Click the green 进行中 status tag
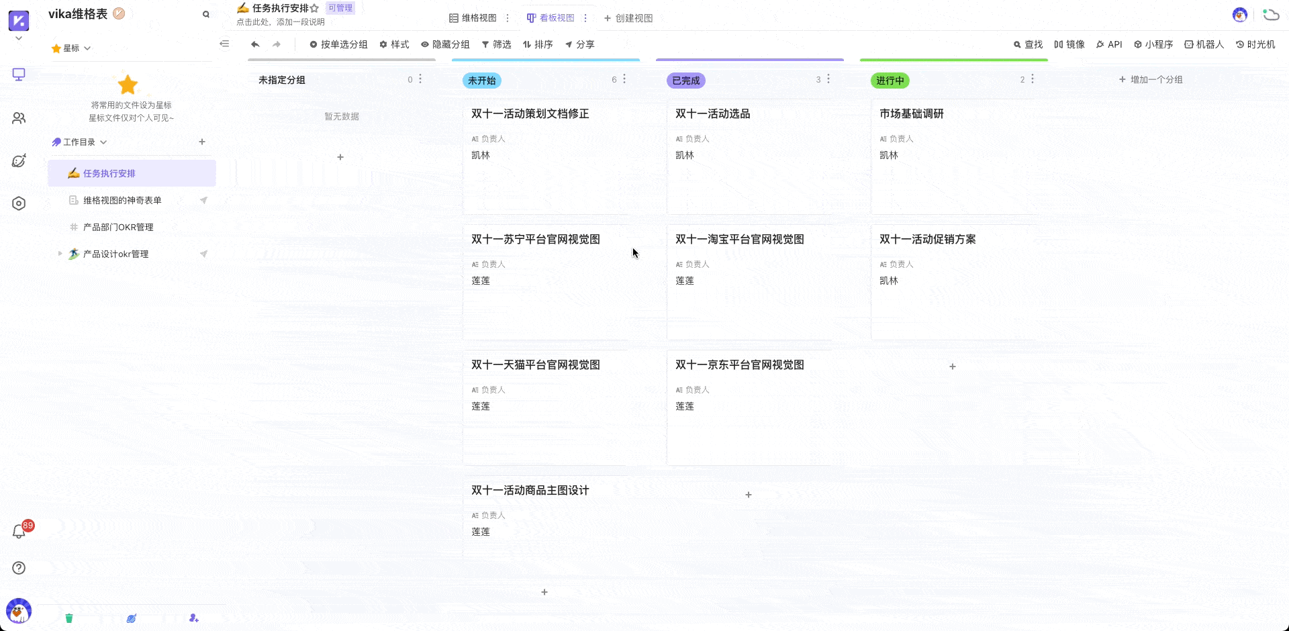The image size is (1289, 631). pos(890,81)
